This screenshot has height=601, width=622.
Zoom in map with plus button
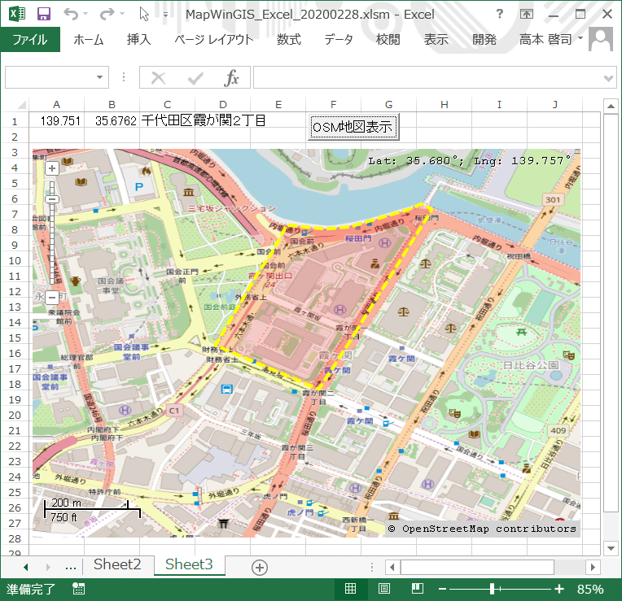tap(52, 168)
